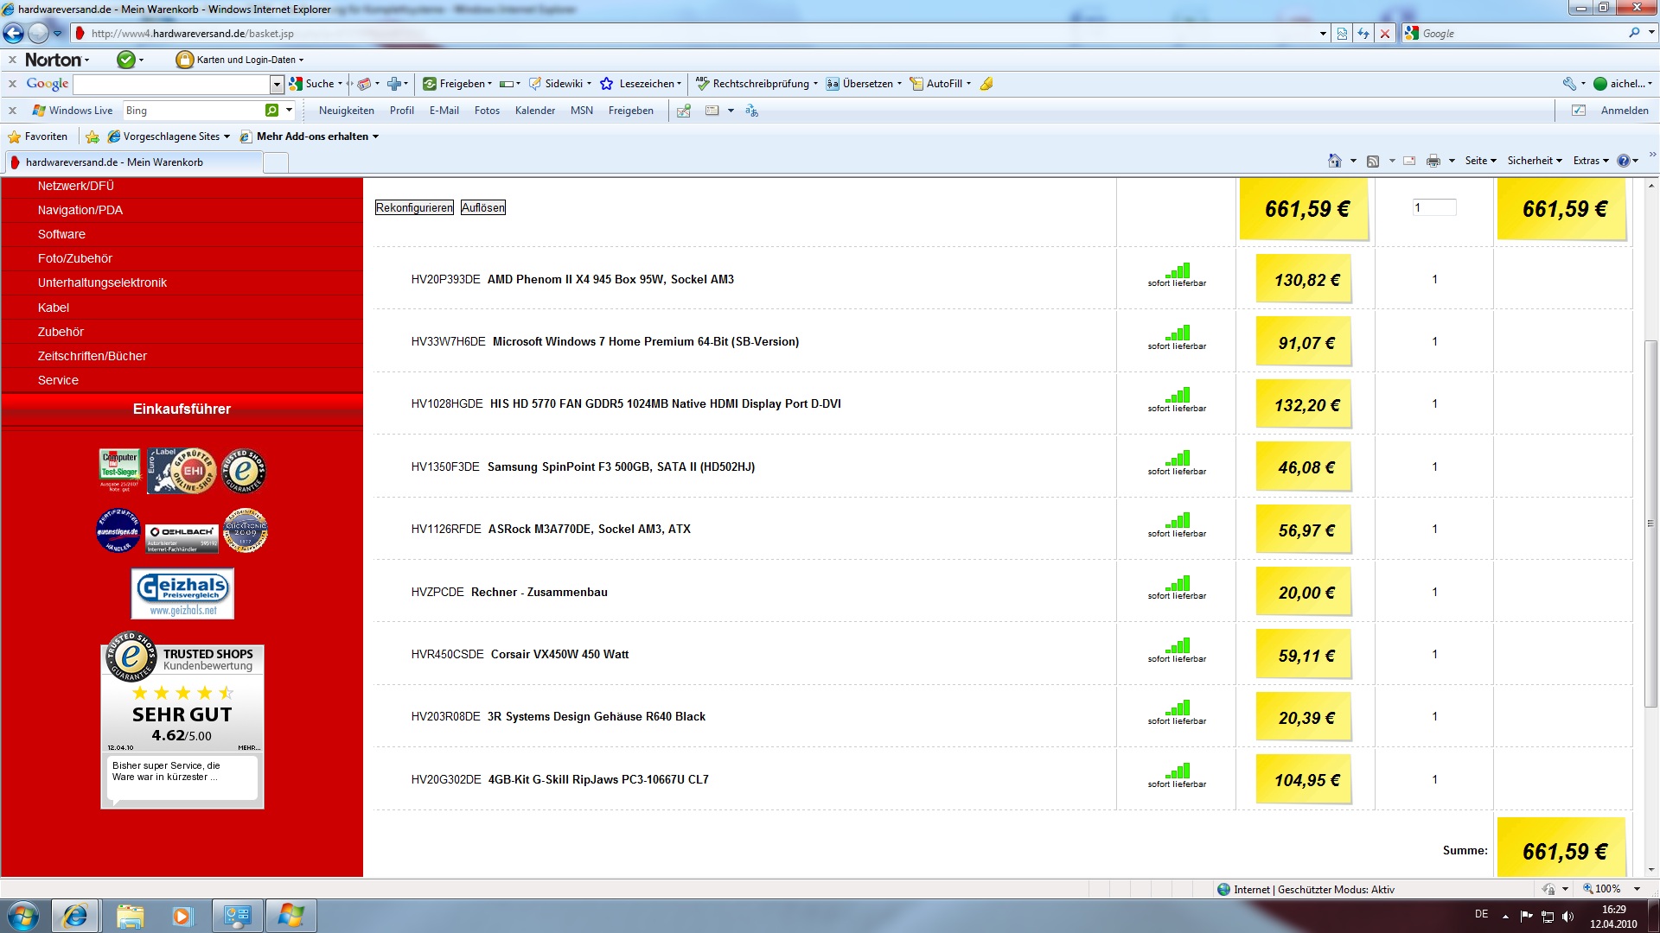1660x933 pixels.
Task: Click the Home icon in command bar
Action: (1335, 161)
